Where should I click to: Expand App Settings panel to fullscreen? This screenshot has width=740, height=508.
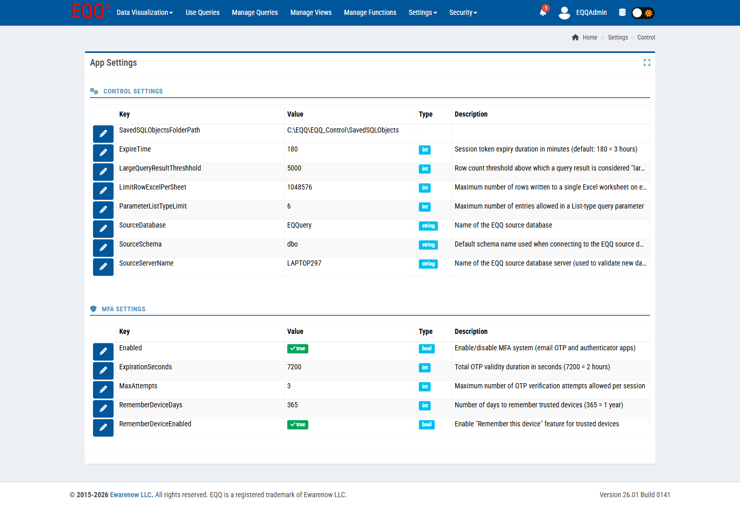coord(646,63)
